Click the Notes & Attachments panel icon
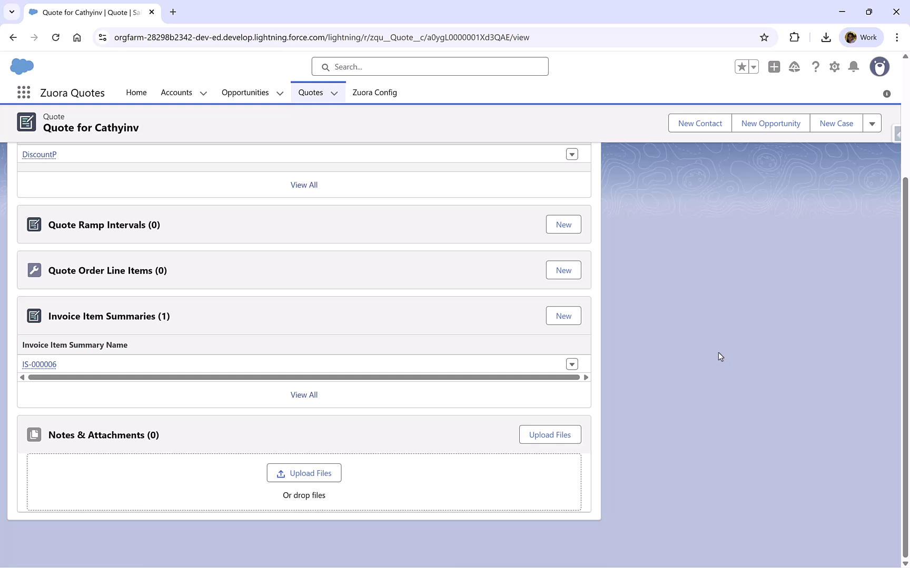 (x=34, y=434)
